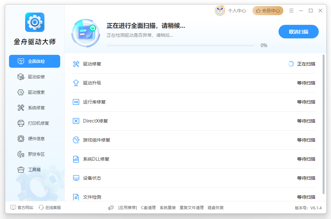Click the DirectX修复 X icon
Viewport: 331px width, 219px height.
[x=76, y=121]
